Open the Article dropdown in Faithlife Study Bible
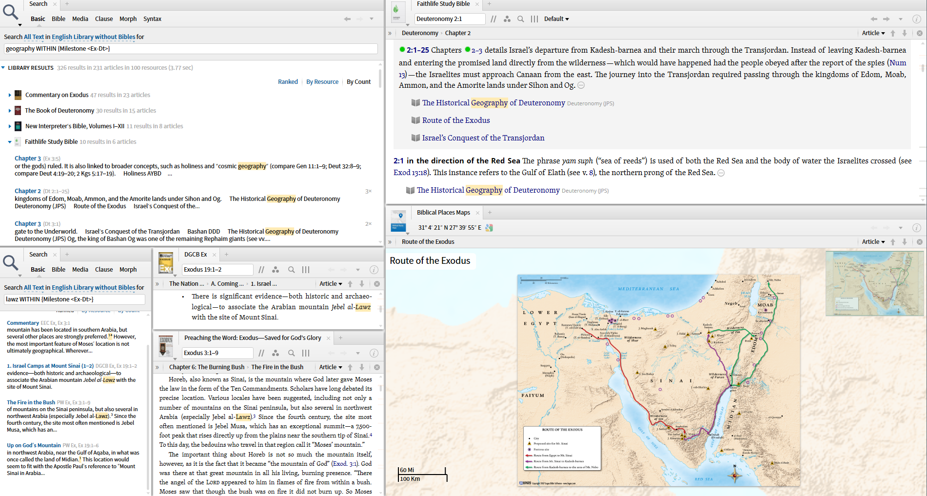The image size is (927, 496). pos(873,33)
